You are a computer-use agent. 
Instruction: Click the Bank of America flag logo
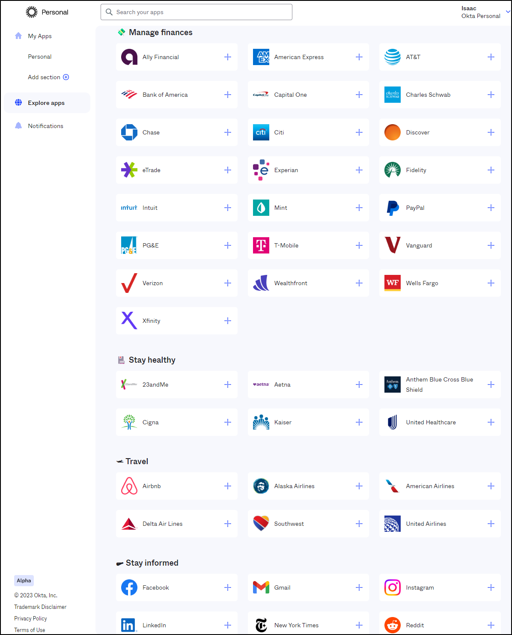coord(129,95)
